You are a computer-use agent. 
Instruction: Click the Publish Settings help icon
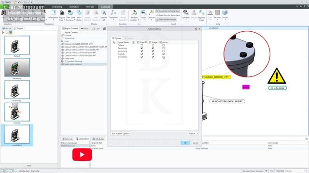click(196, 29)
